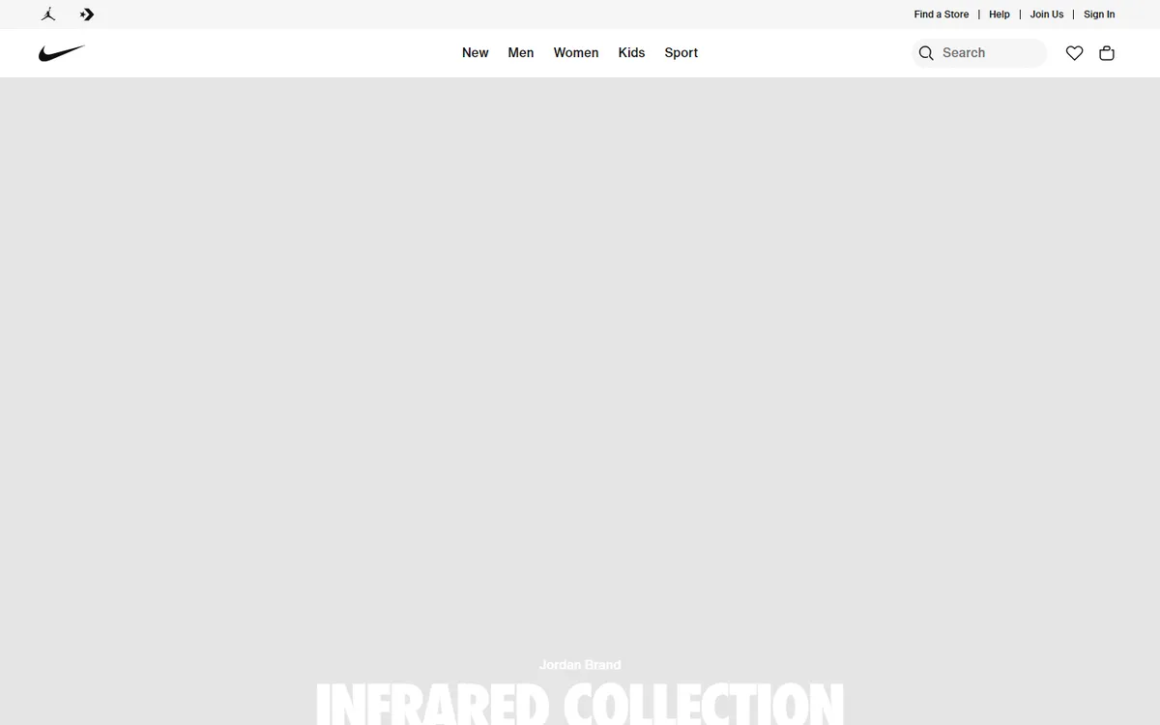This screenshot has height=725, width=1160.
Task: Click the Infrared Collection headline
Action: click(580, 704)
